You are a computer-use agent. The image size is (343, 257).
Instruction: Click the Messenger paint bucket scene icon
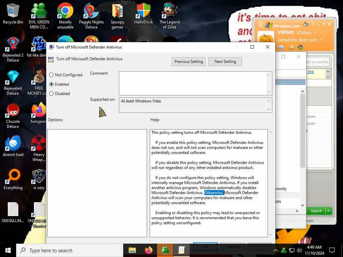(x=306, y=24)
